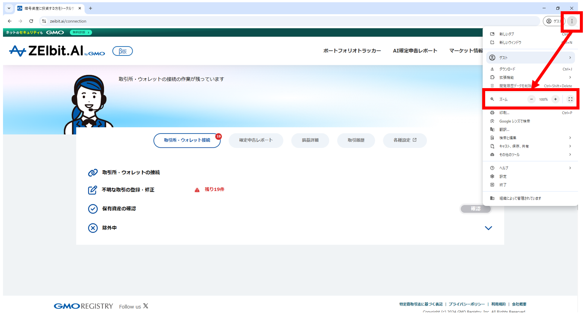584x315 pixels.
Task: Reload the zeibit.ai page
Action: [31, 21]
